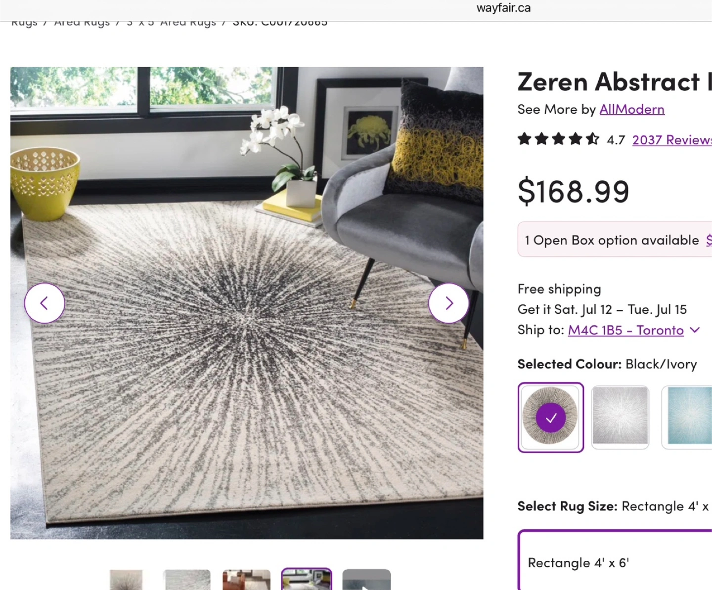Select Rectangle 4' x 6' rug size
This screenshot has height=590, width=712.
[x=615, y=560]
